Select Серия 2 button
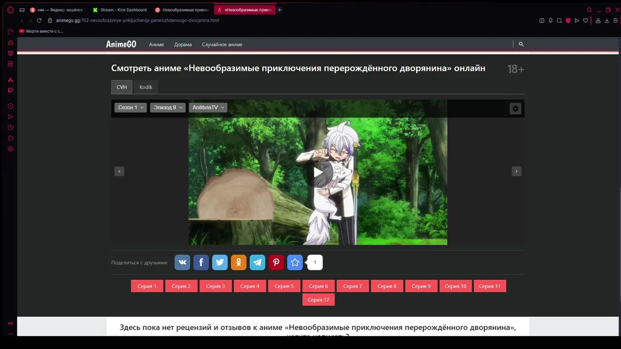 click(181, 286)
